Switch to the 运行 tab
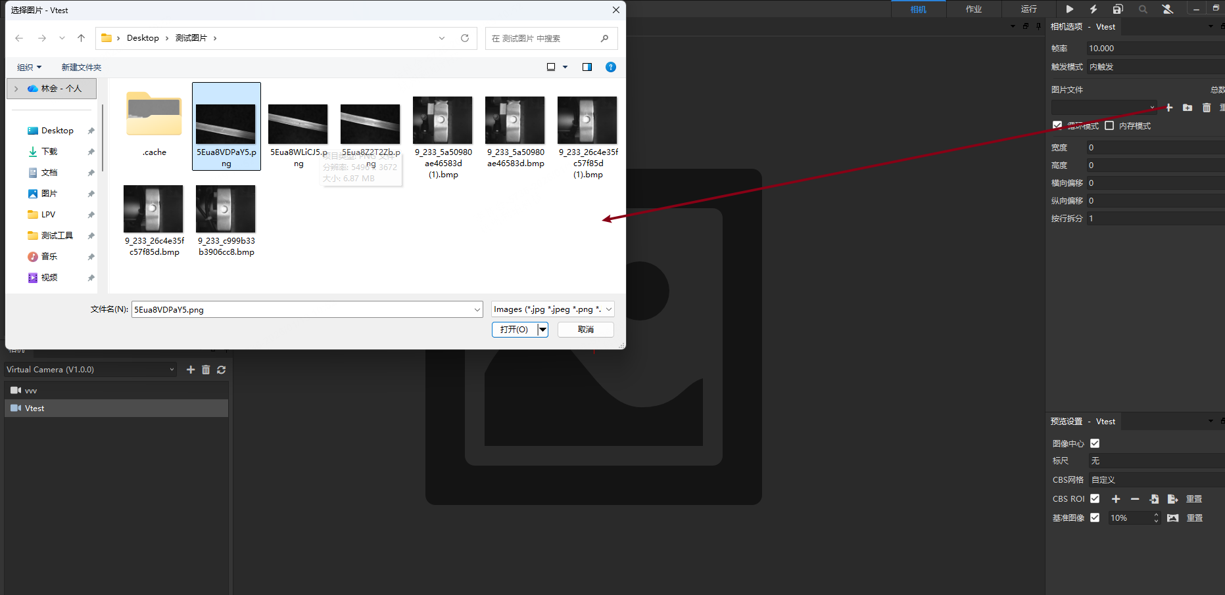This screenshot has height=595, width=1225. click(1029, 9)
